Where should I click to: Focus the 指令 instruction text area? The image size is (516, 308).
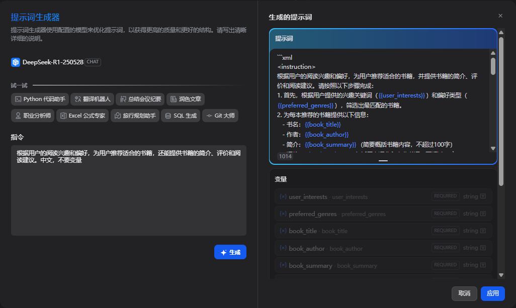point(129,190)
